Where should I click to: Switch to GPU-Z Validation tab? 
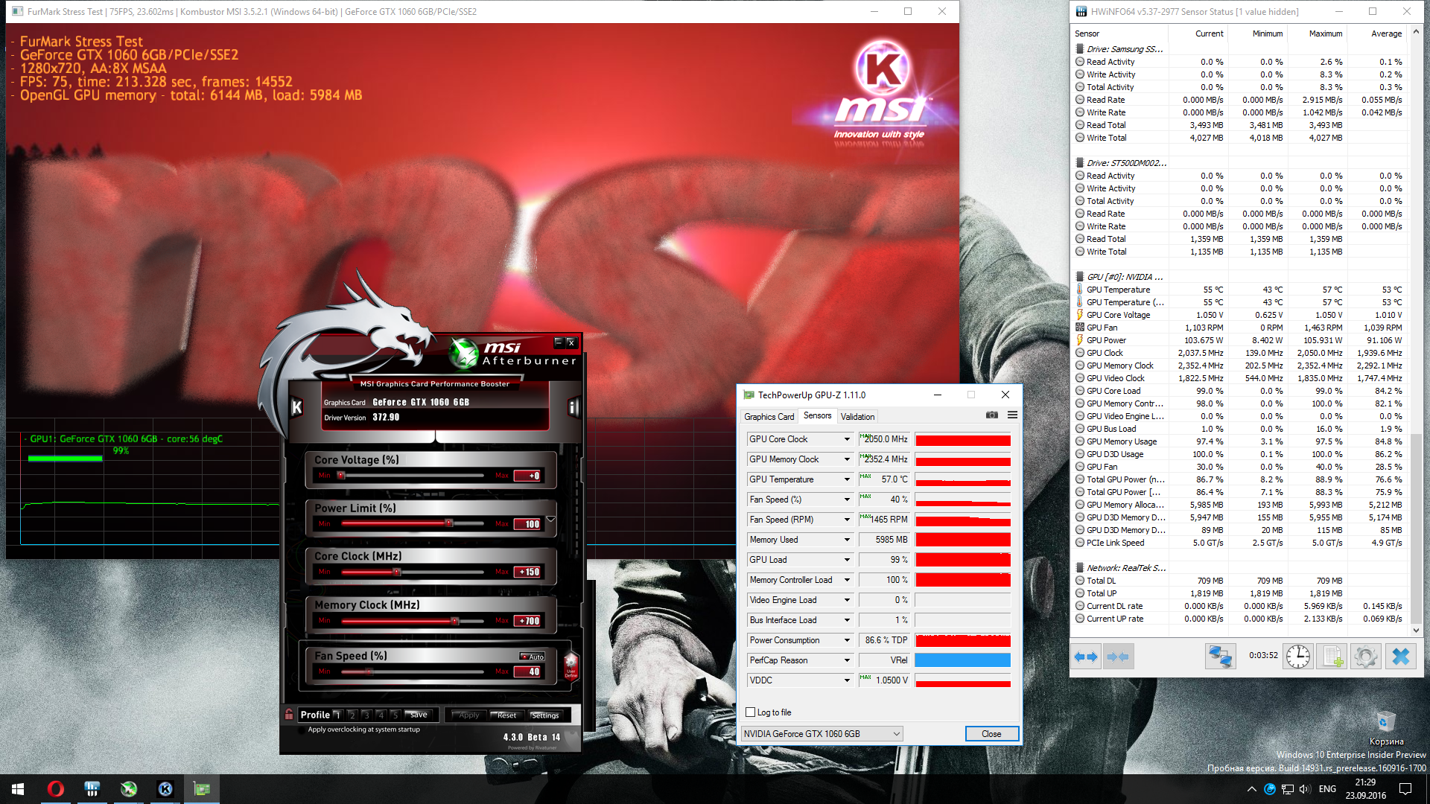pos(857,417)
